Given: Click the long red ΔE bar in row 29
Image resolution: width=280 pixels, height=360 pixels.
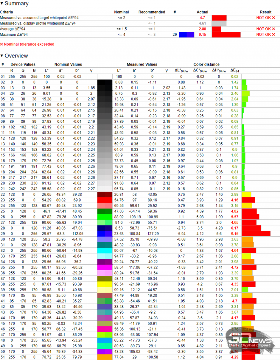Looking at the screenshot, I should pos(256,234).
